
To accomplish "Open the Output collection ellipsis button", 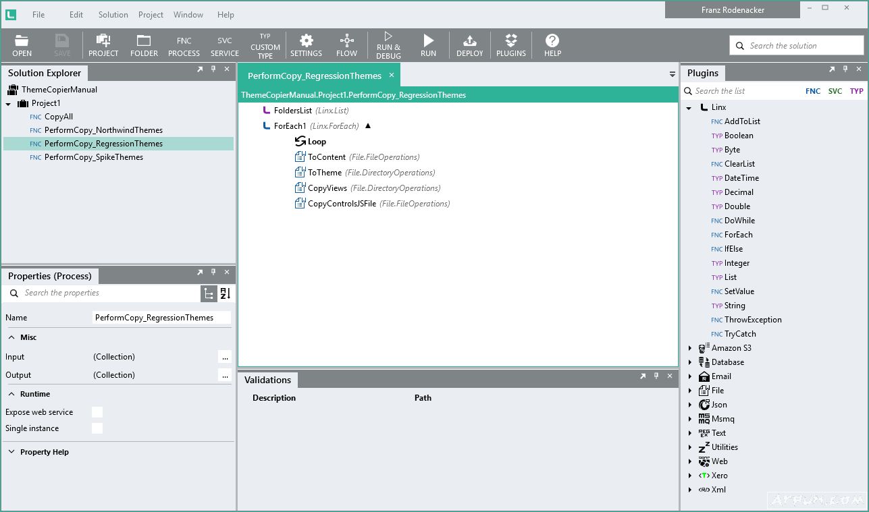I will [x=225, y=375].
